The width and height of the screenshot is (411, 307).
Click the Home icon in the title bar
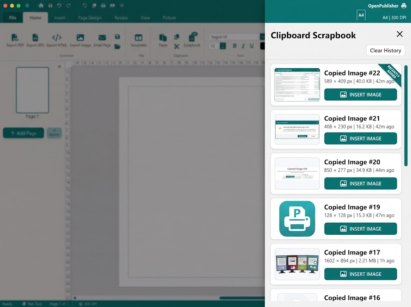coord(41,6)
